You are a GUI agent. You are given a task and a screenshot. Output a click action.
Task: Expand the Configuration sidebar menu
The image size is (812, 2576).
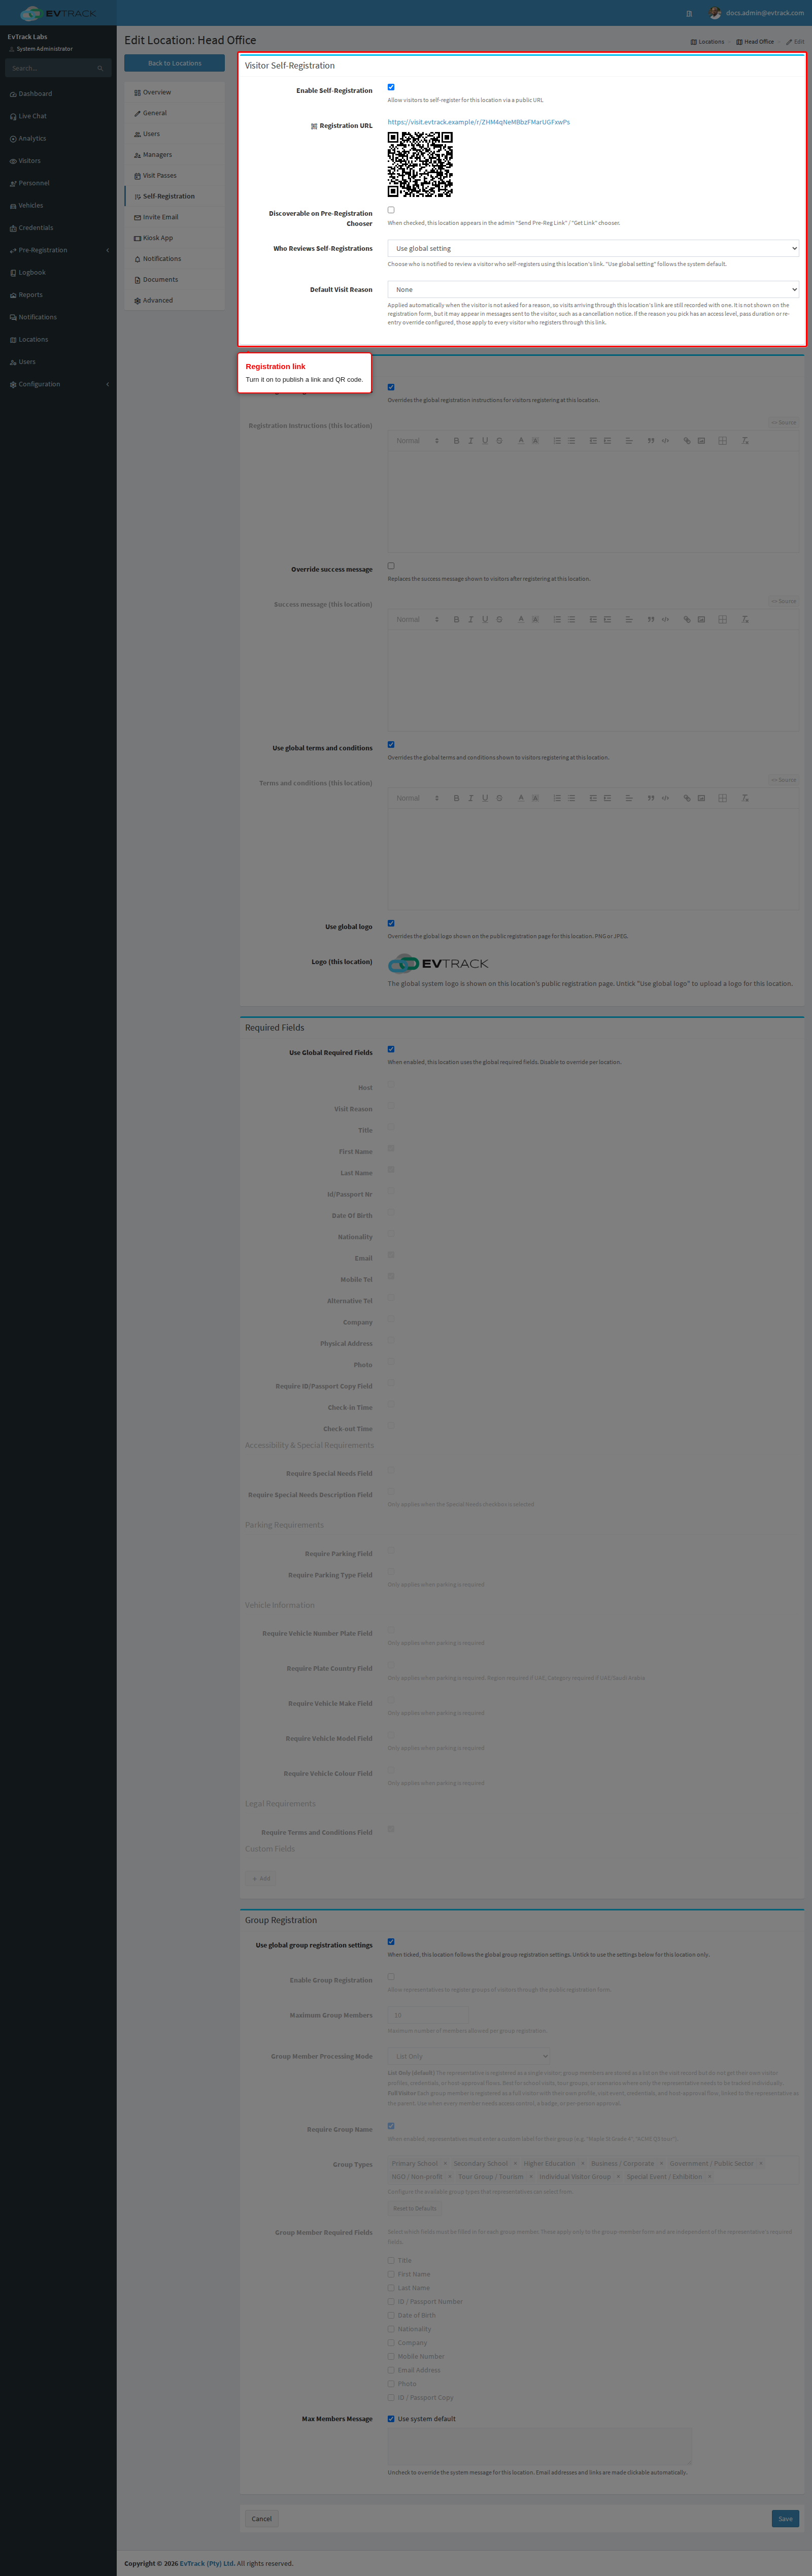(x=58, y=384)
